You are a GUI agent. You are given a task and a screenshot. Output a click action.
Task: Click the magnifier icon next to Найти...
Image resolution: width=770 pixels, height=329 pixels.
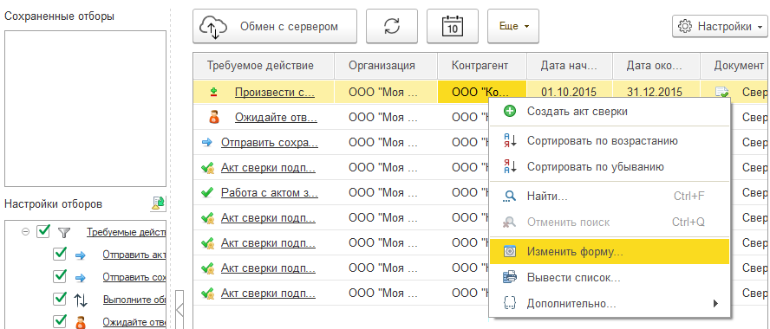click(510, 197)
